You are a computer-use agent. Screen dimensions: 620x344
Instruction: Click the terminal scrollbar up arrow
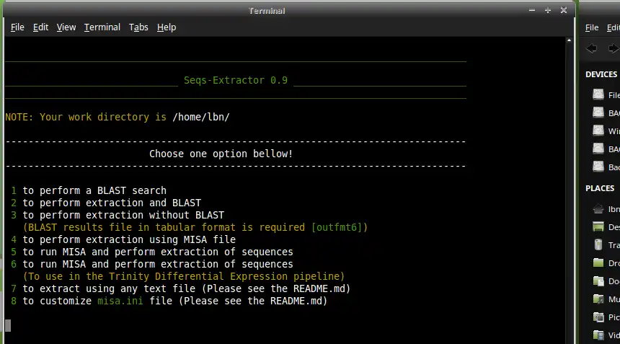[x=569, y=40]
